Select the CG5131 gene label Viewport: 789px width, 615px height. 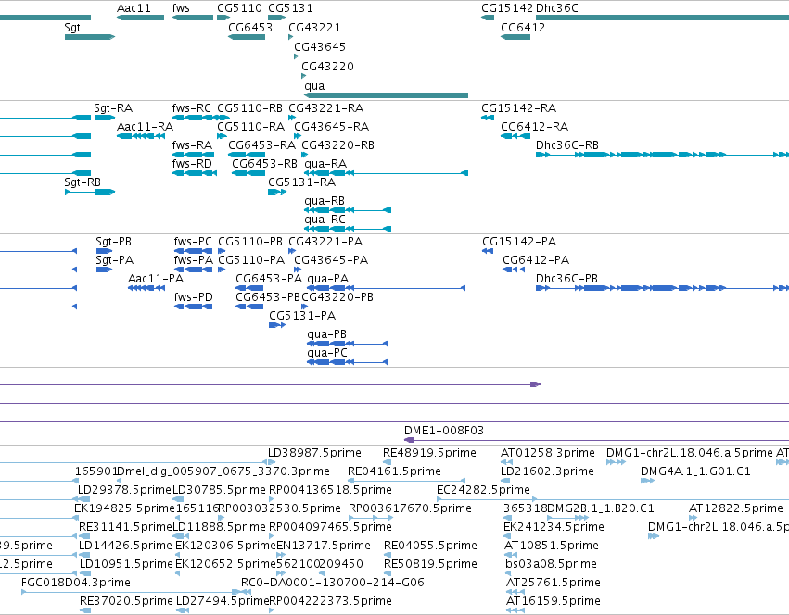290,8
